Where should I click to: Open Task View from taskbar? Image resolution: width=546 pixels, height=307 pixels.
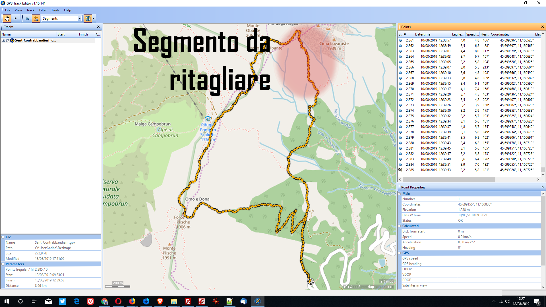click(34, 301)
